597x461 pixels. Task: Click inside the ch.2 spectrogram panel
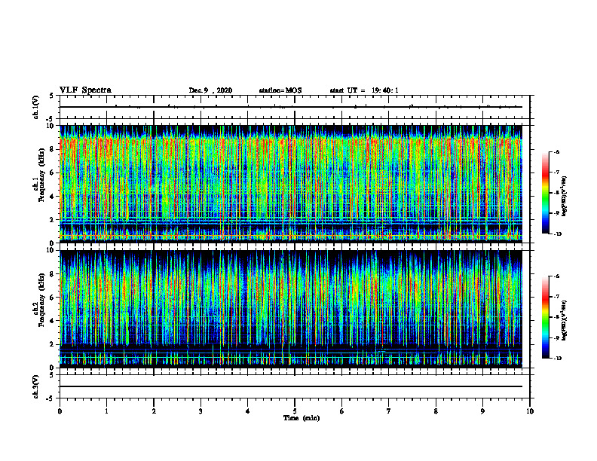coord(291,309)
